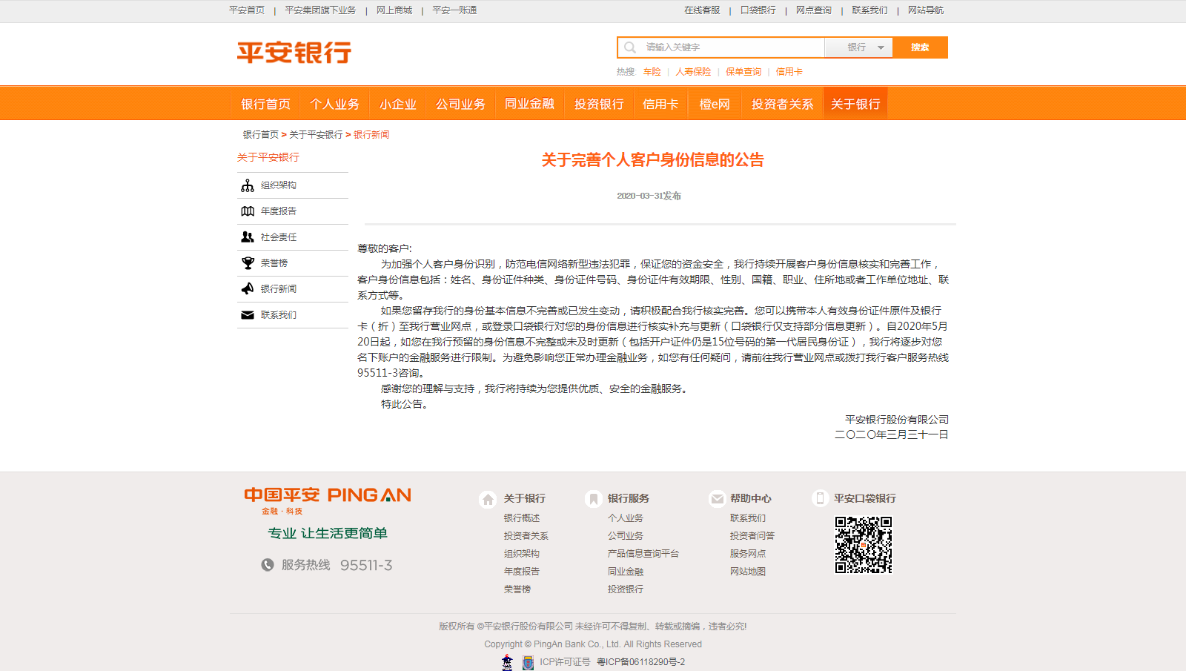Click the 中国平安 PING AN footer logo

(328, 500)
